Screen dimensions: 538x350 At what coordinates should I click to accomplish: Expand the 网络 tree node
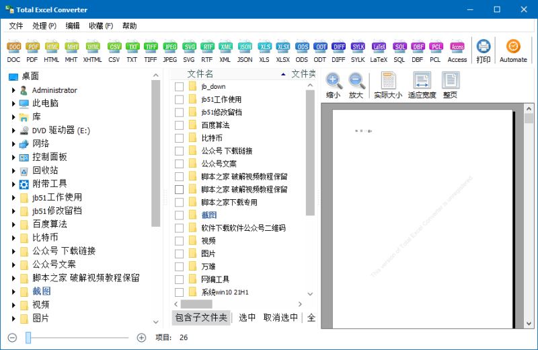click(x=13, y=144)
